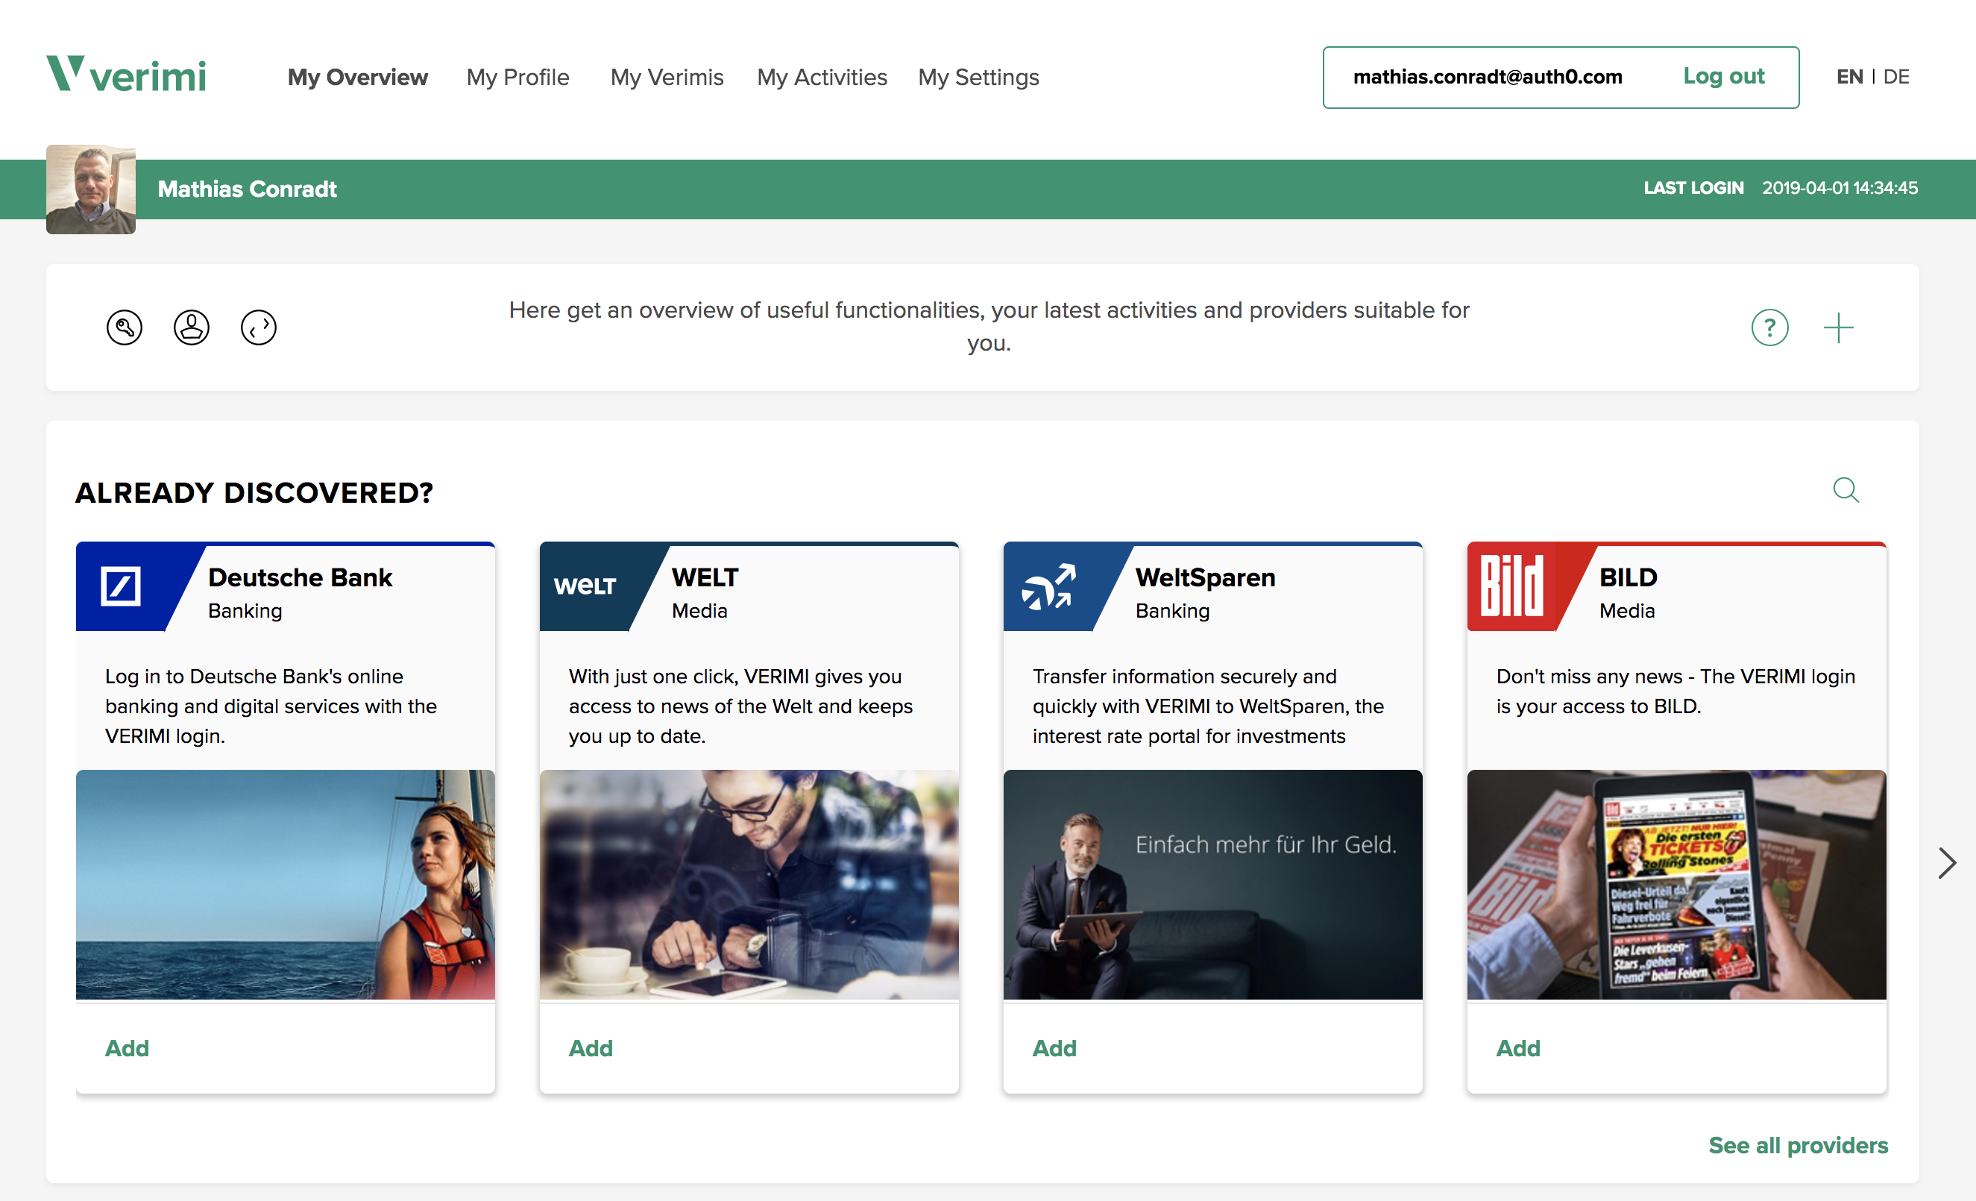Click the Verimi logo
This screenshot has width=1976, height=1201.
tap(126, 75)
